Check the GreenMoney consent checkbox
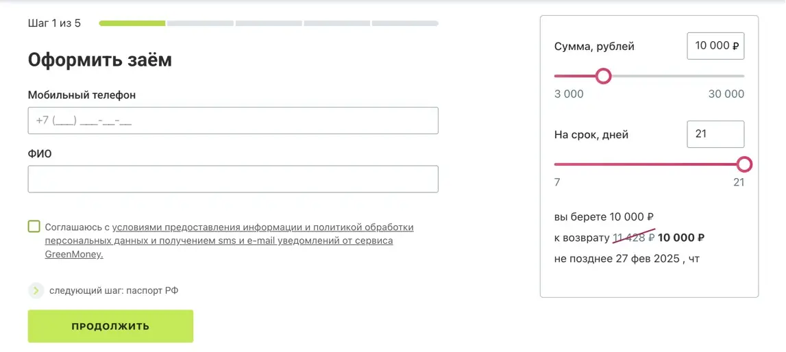Screen dimensions: 786x352 [x=34, y=227]
